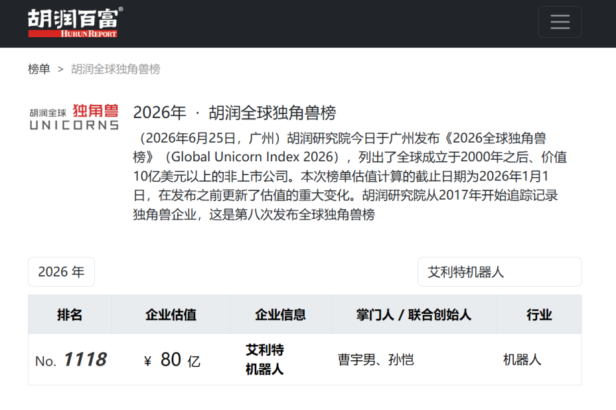Open the hamburger navigation menu

[560, 22]
